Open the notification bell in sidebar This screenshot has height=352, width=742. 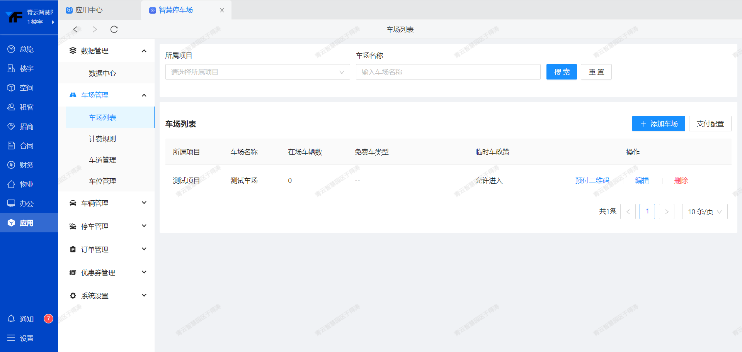tap(11, 319)
